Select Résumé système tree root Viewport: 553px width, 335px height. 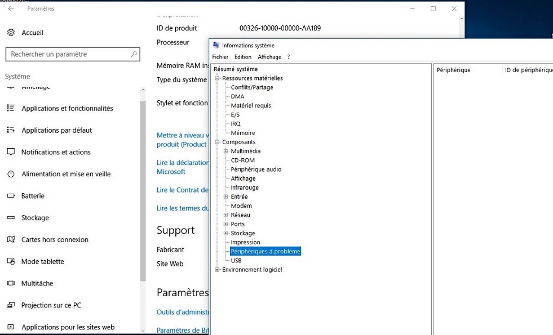(236, 69)
